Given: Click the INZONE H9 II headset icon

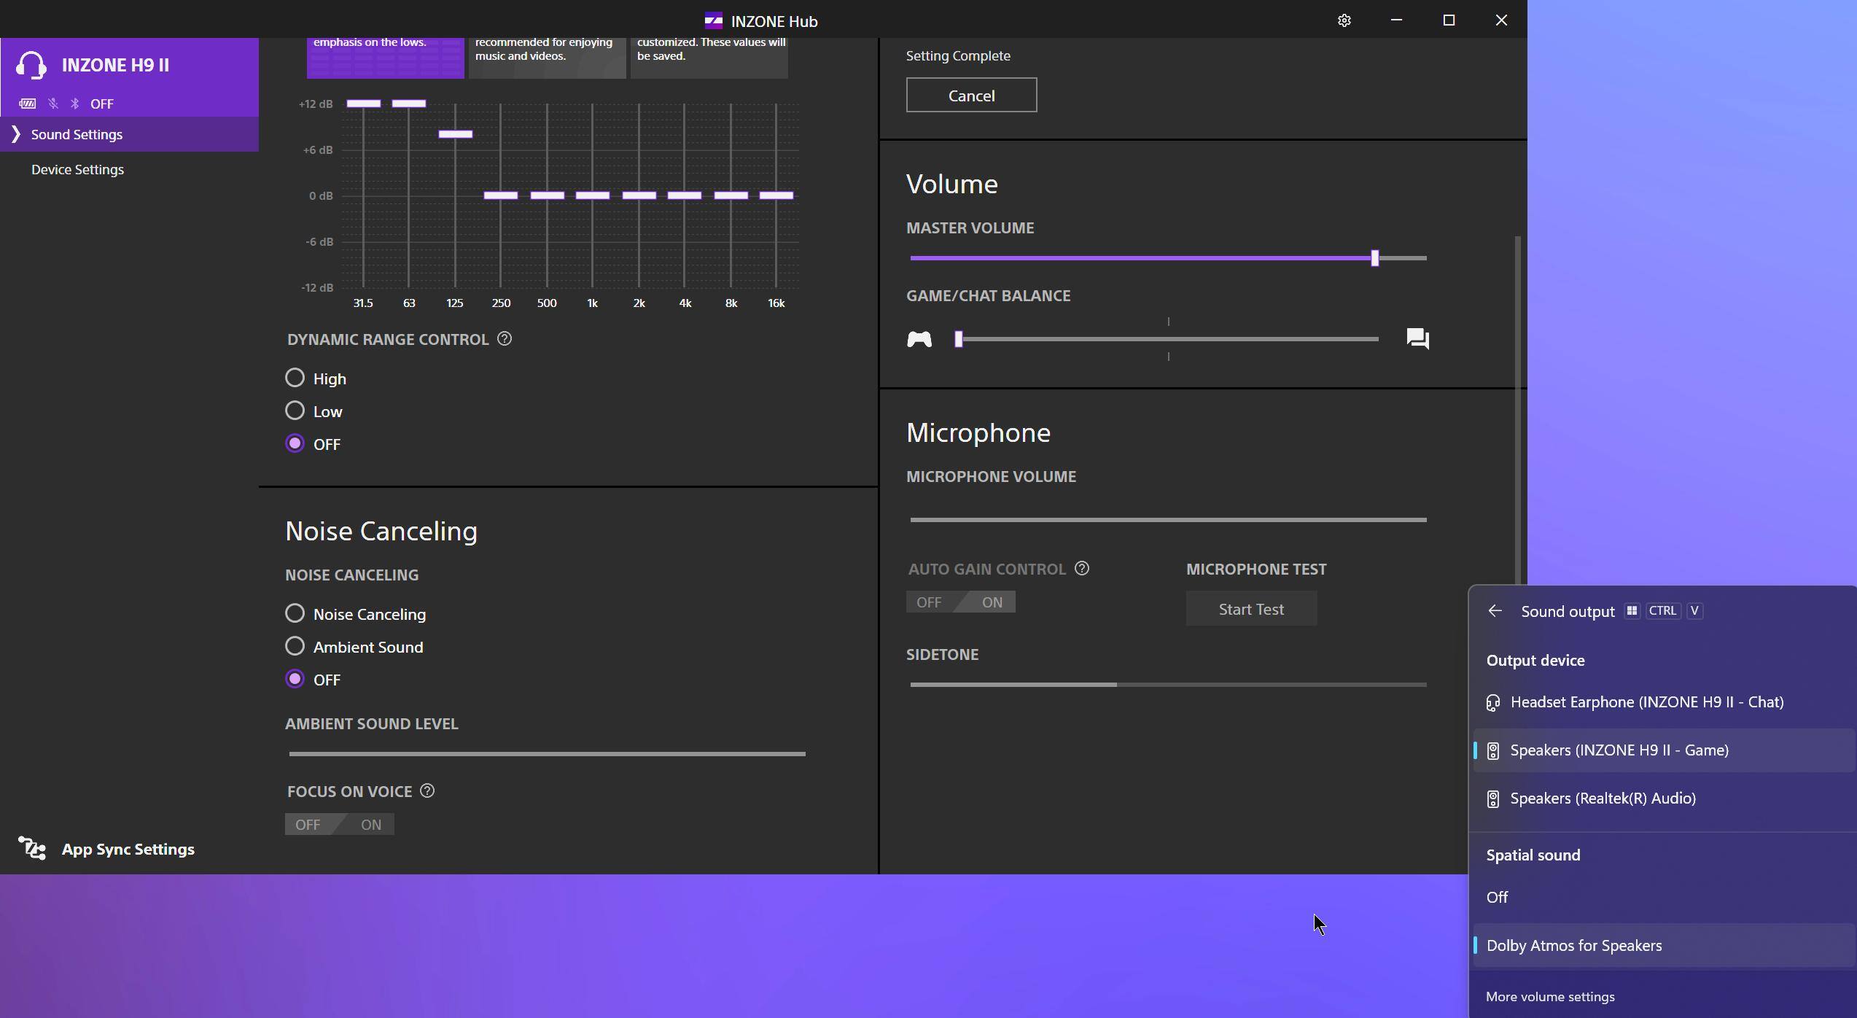Looking at the screenshot, I should [x=31, y=65].
